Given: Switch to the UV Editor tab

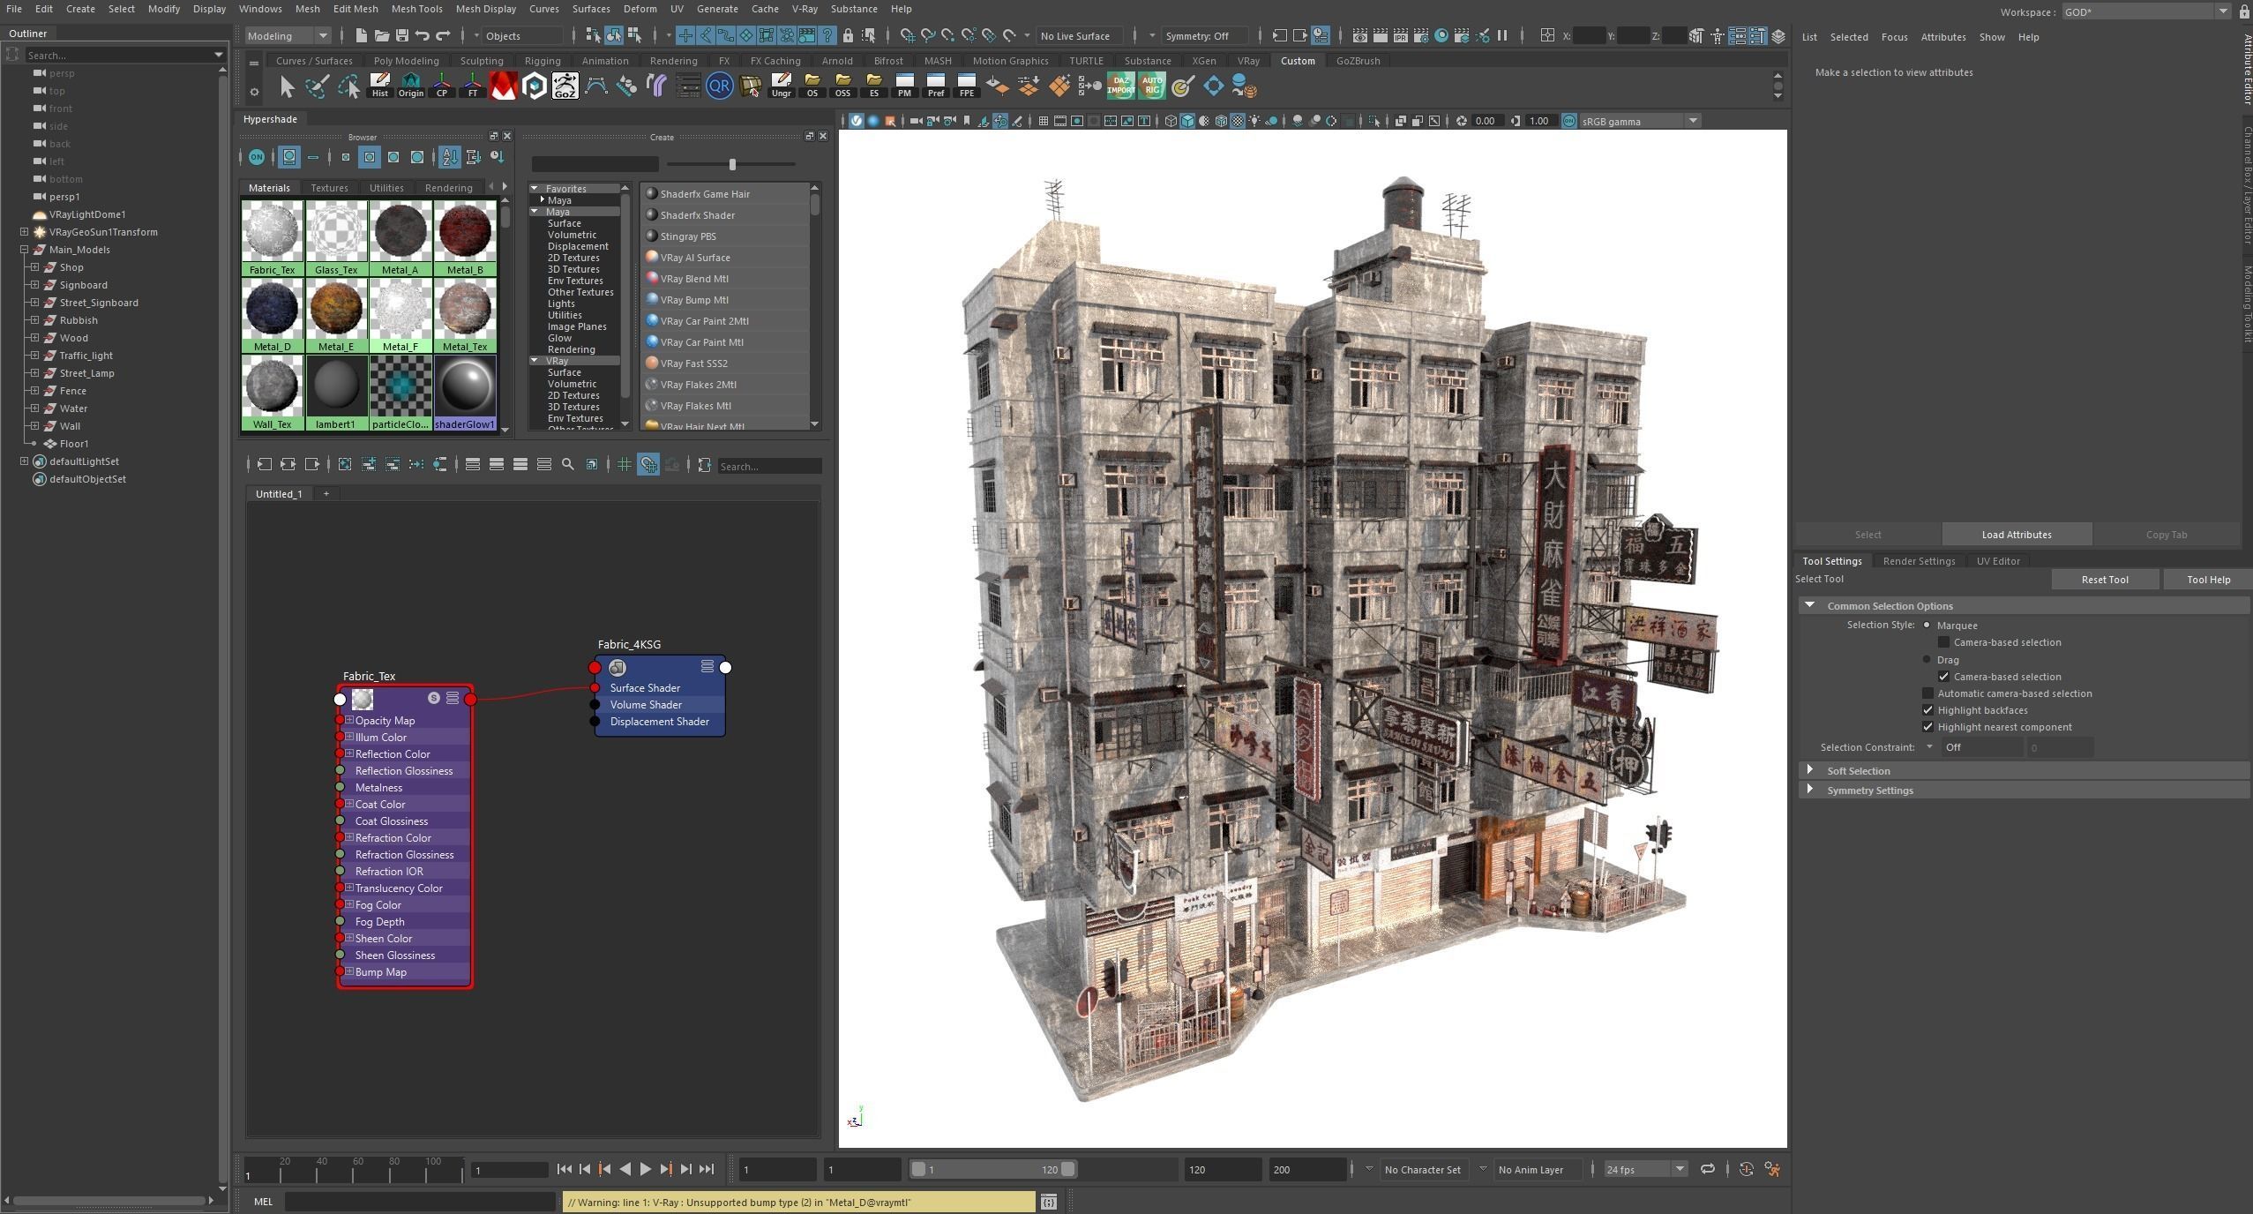Looking at the screenshot, I should [x=1998, y=561].
